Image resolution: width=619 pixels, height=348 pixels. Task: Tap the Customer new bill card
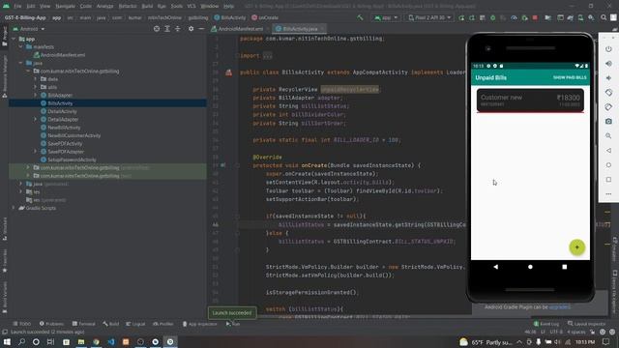point(530,101)
